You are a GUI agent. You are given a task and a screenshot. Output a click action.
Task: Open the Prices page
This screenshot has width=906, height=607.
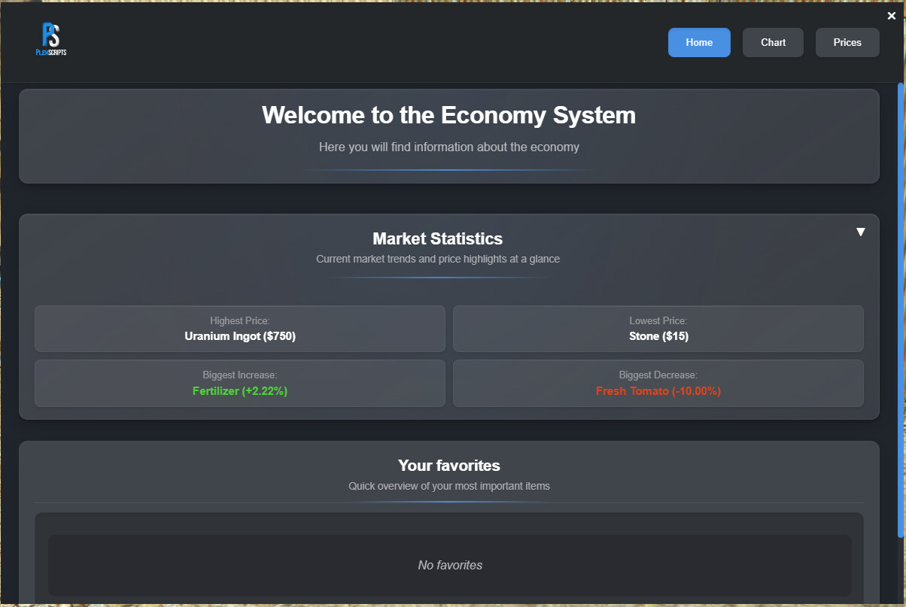tap(847, 42)
